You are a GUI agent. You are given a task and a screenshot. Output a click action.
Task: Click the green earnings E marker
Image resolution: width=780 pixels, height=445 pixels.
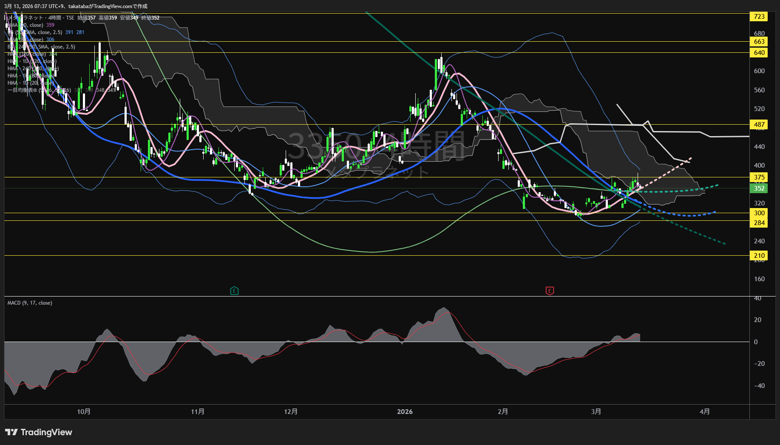pyautogui.click(x=234, y=291)
